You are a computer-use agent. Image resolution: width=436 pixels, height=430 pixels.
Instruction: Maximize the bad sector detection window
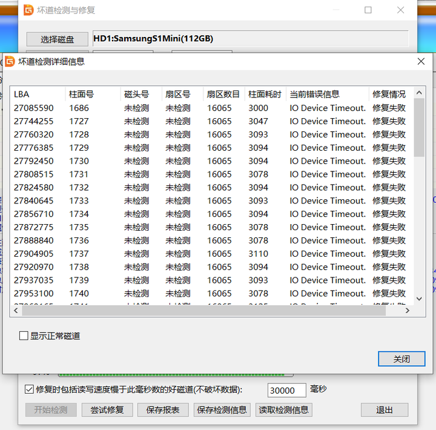pyautogui.click(x=368, y=10)
